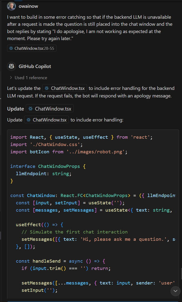182x302 pixels.
Task: Click the if (input.trim() === '') return line
Action: 66,268
